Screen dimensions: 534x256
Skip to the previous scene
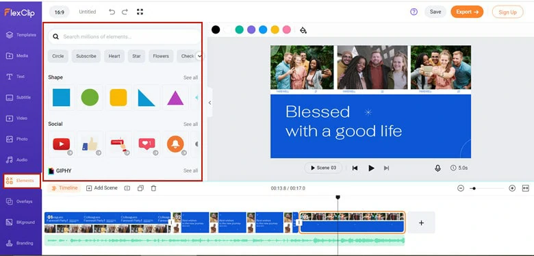tap(355, 168)
